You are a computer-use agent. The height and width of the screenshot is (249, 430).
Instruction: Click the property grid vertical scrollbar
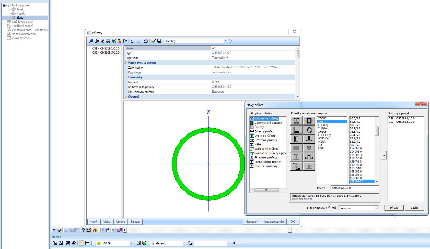point(297,72)
